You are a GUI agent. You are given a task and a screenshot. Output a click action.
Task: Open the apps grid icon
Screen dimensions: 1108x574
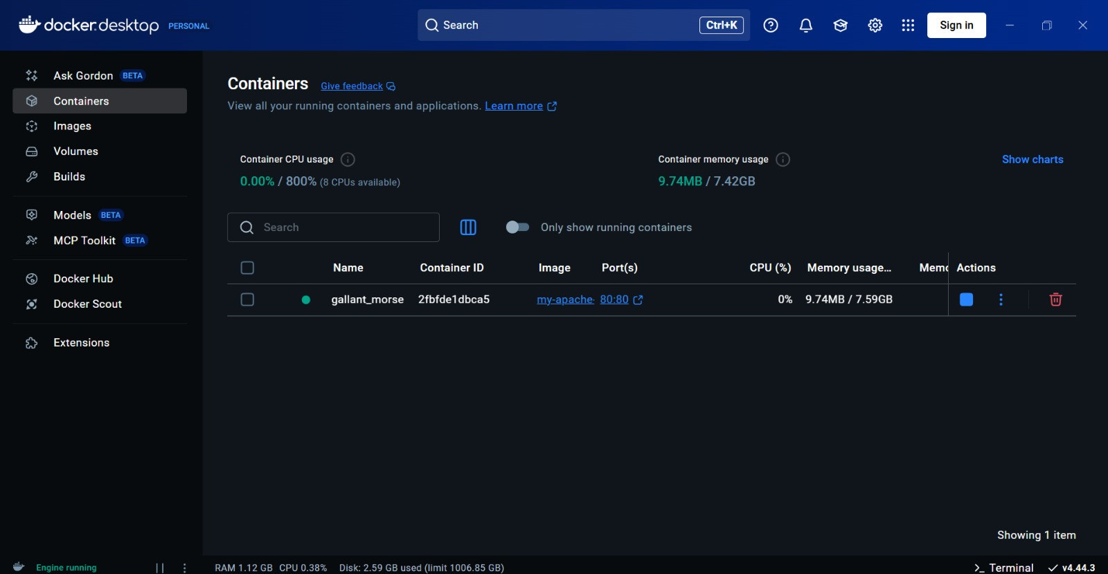click(x=908, y=26)
